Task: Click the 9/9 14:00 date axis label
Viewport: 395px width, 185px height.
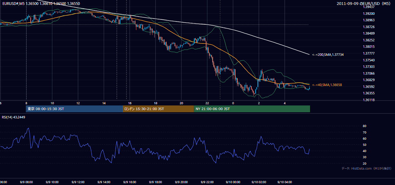Action: click(104, 182)
